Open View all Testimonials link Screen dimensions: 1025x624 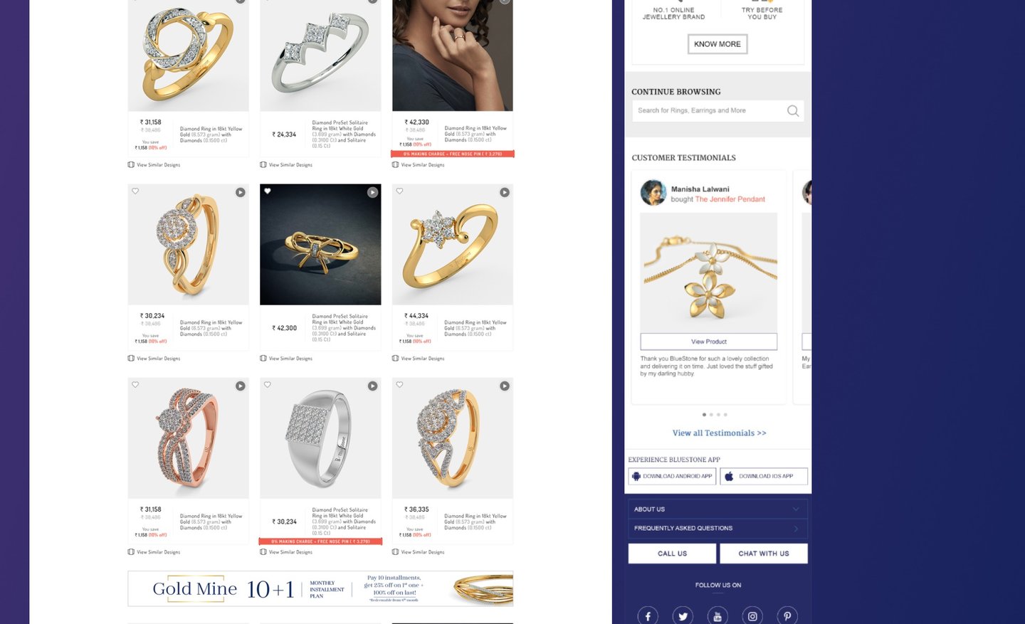coord(719,433)
